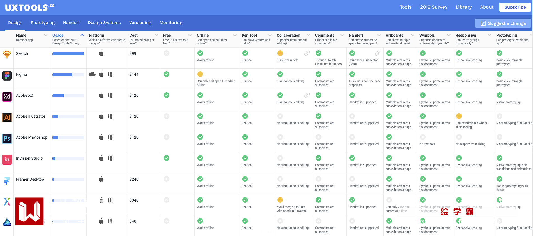
Task: Click the gray X in Sketch Free column
Action: 167,53
